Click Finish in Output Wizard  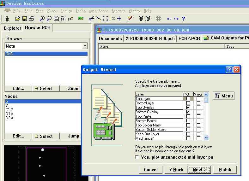(225, 170)
